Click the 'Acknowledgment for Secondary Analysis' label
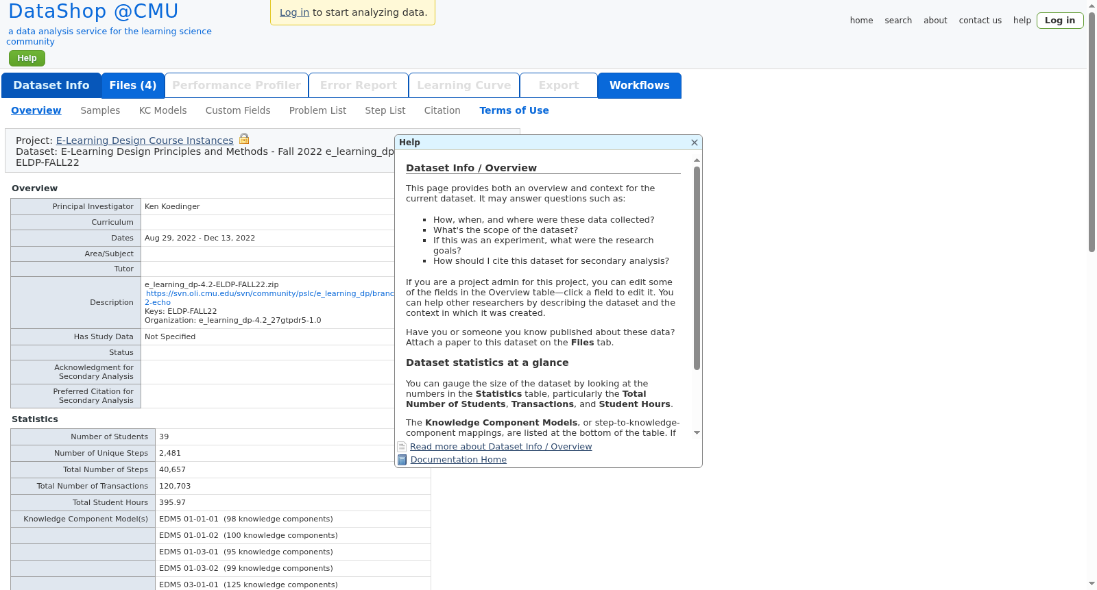 click(x=94, y=372)
